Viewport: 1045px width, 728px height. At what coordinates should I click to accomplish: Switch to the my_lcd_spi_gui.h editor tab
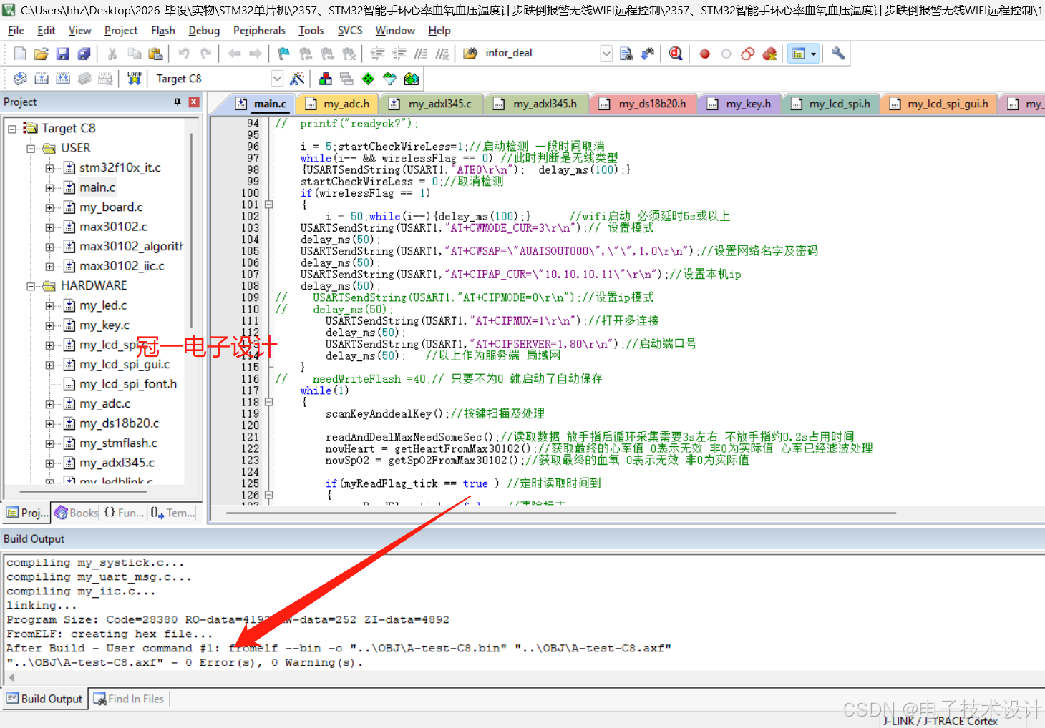click(x=940, y=104)
